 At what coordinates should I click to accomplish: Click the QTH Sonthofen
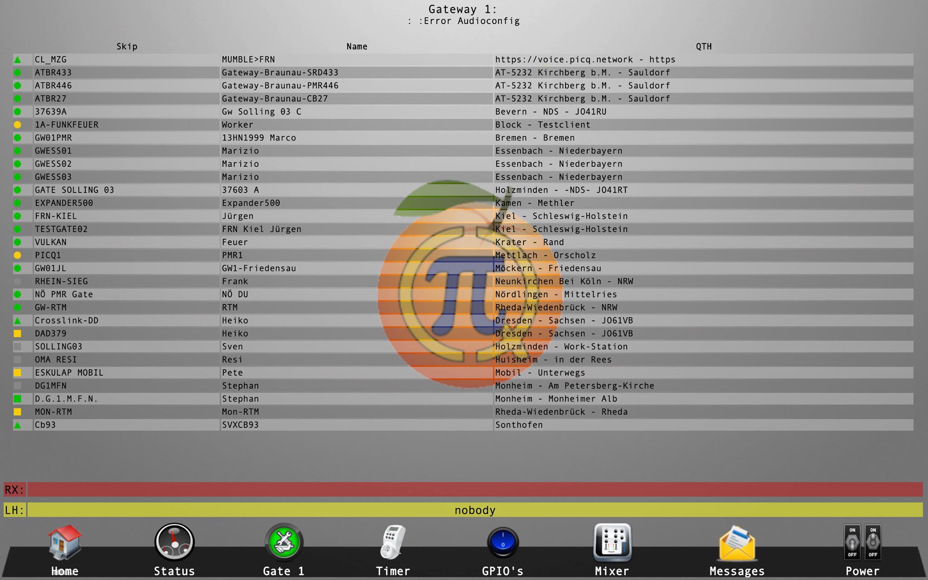(519, 425)
